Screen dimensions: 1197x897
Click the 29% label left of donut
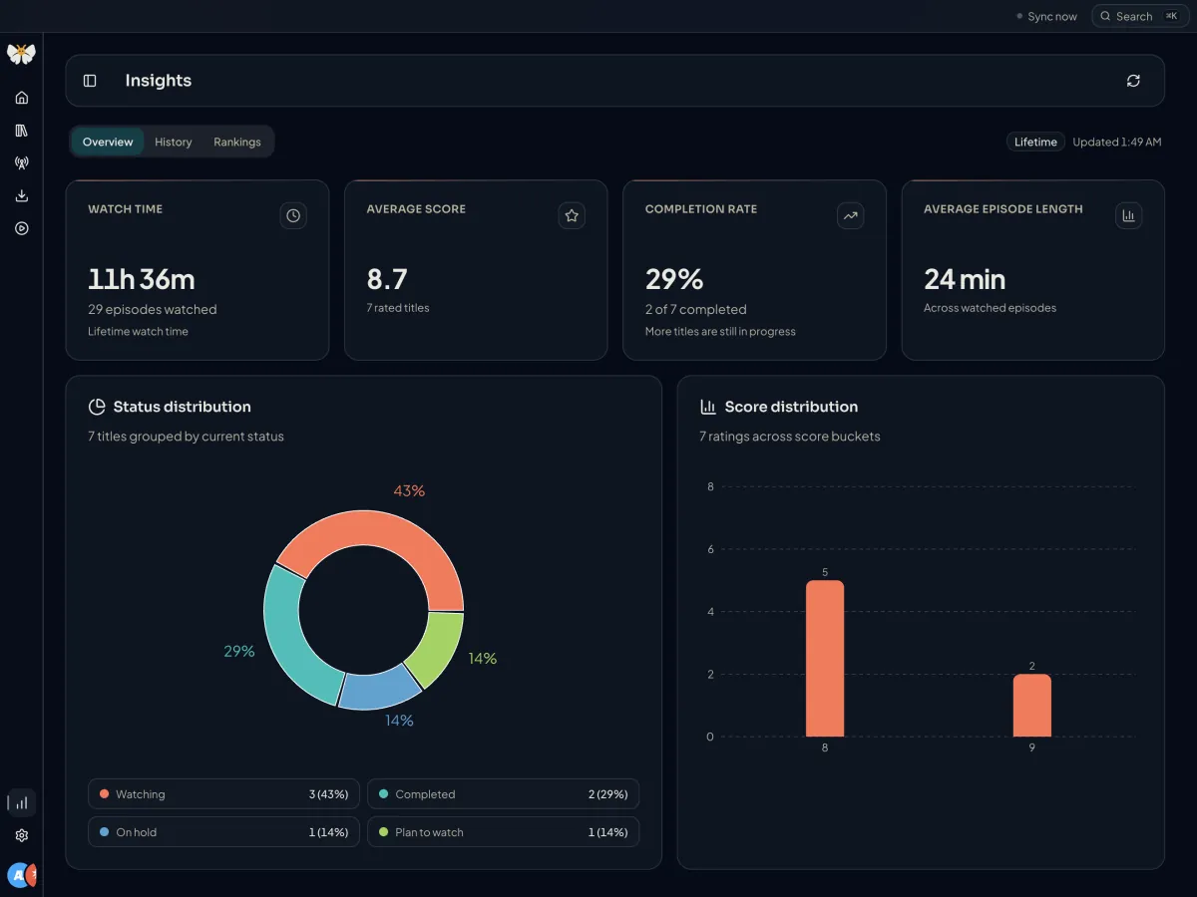pyautogui.click(x=239, y=651)
